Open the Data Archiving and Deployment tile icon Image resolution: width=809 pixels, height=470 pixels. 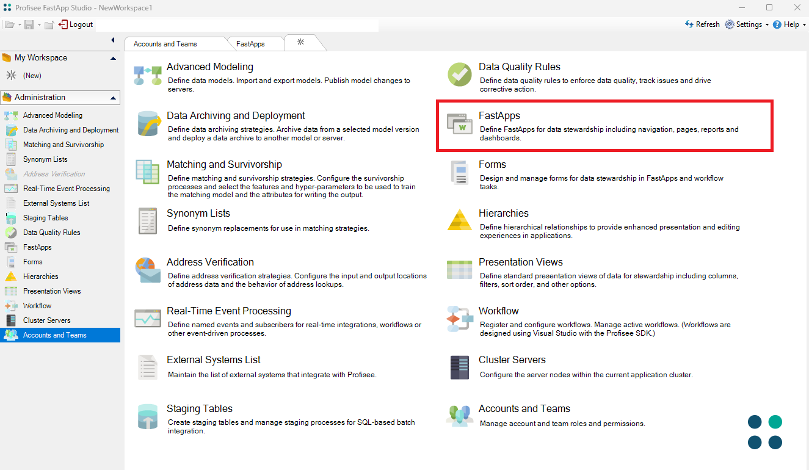coord(149,123)
